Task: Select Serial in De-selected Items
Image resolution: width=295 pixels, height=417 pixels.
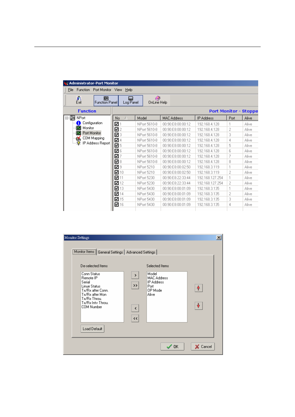Action: point(86,282)
